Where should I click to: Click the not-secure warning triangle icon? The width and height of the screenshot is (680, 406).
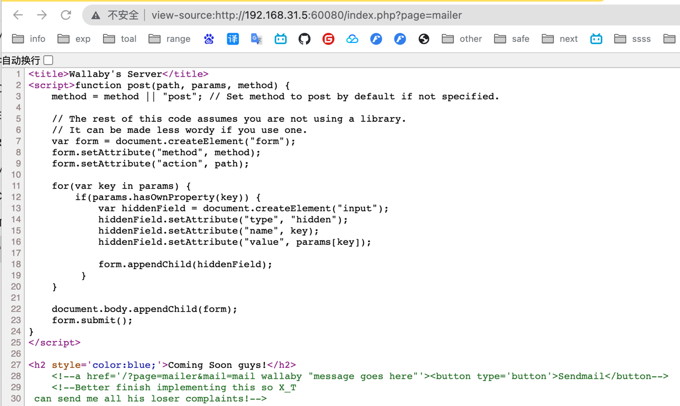(96, 15)
